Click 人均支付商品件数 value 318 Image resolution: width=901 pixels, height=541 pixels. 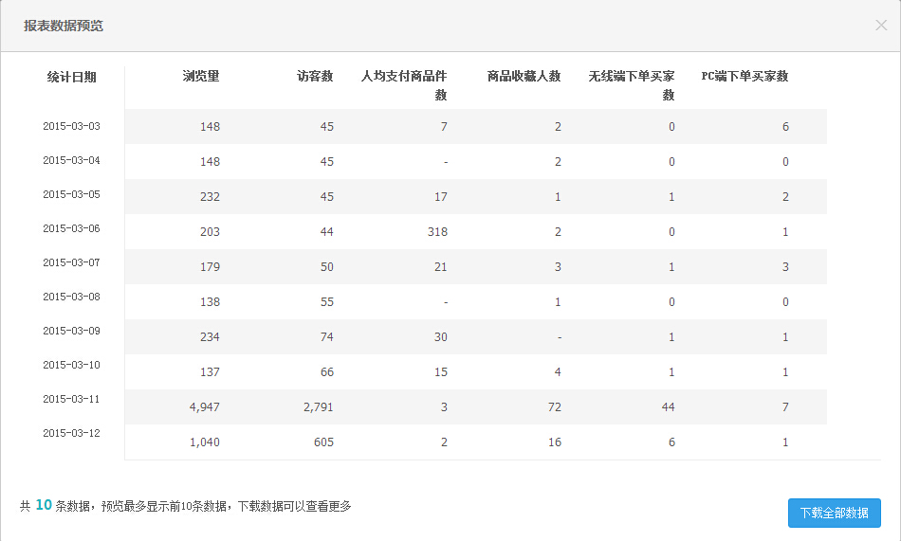(437, 231)
